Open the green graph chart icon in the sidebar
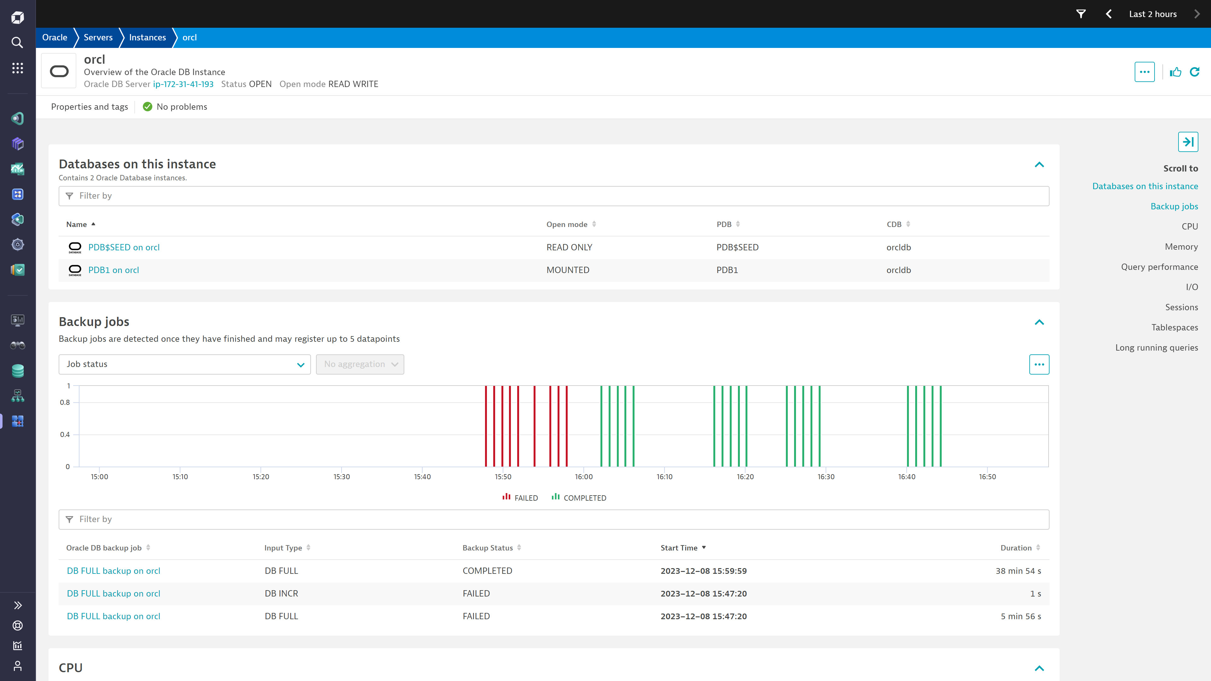The width and height of the screenshot is (1211, 681). 17,169
